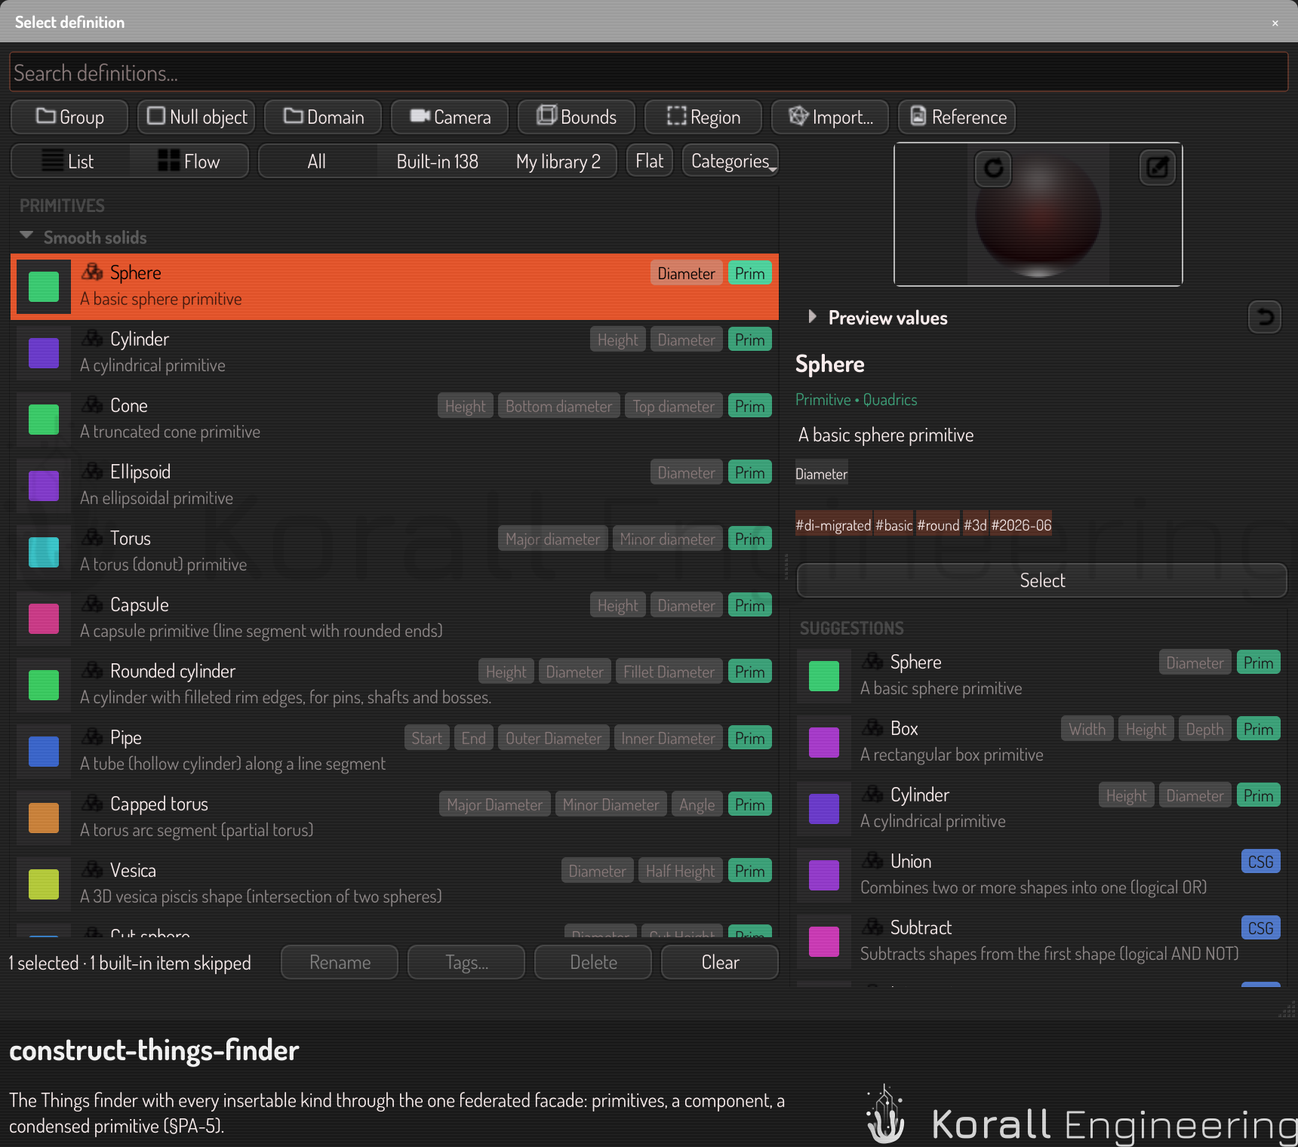Open the Categories dropdown

731,161
